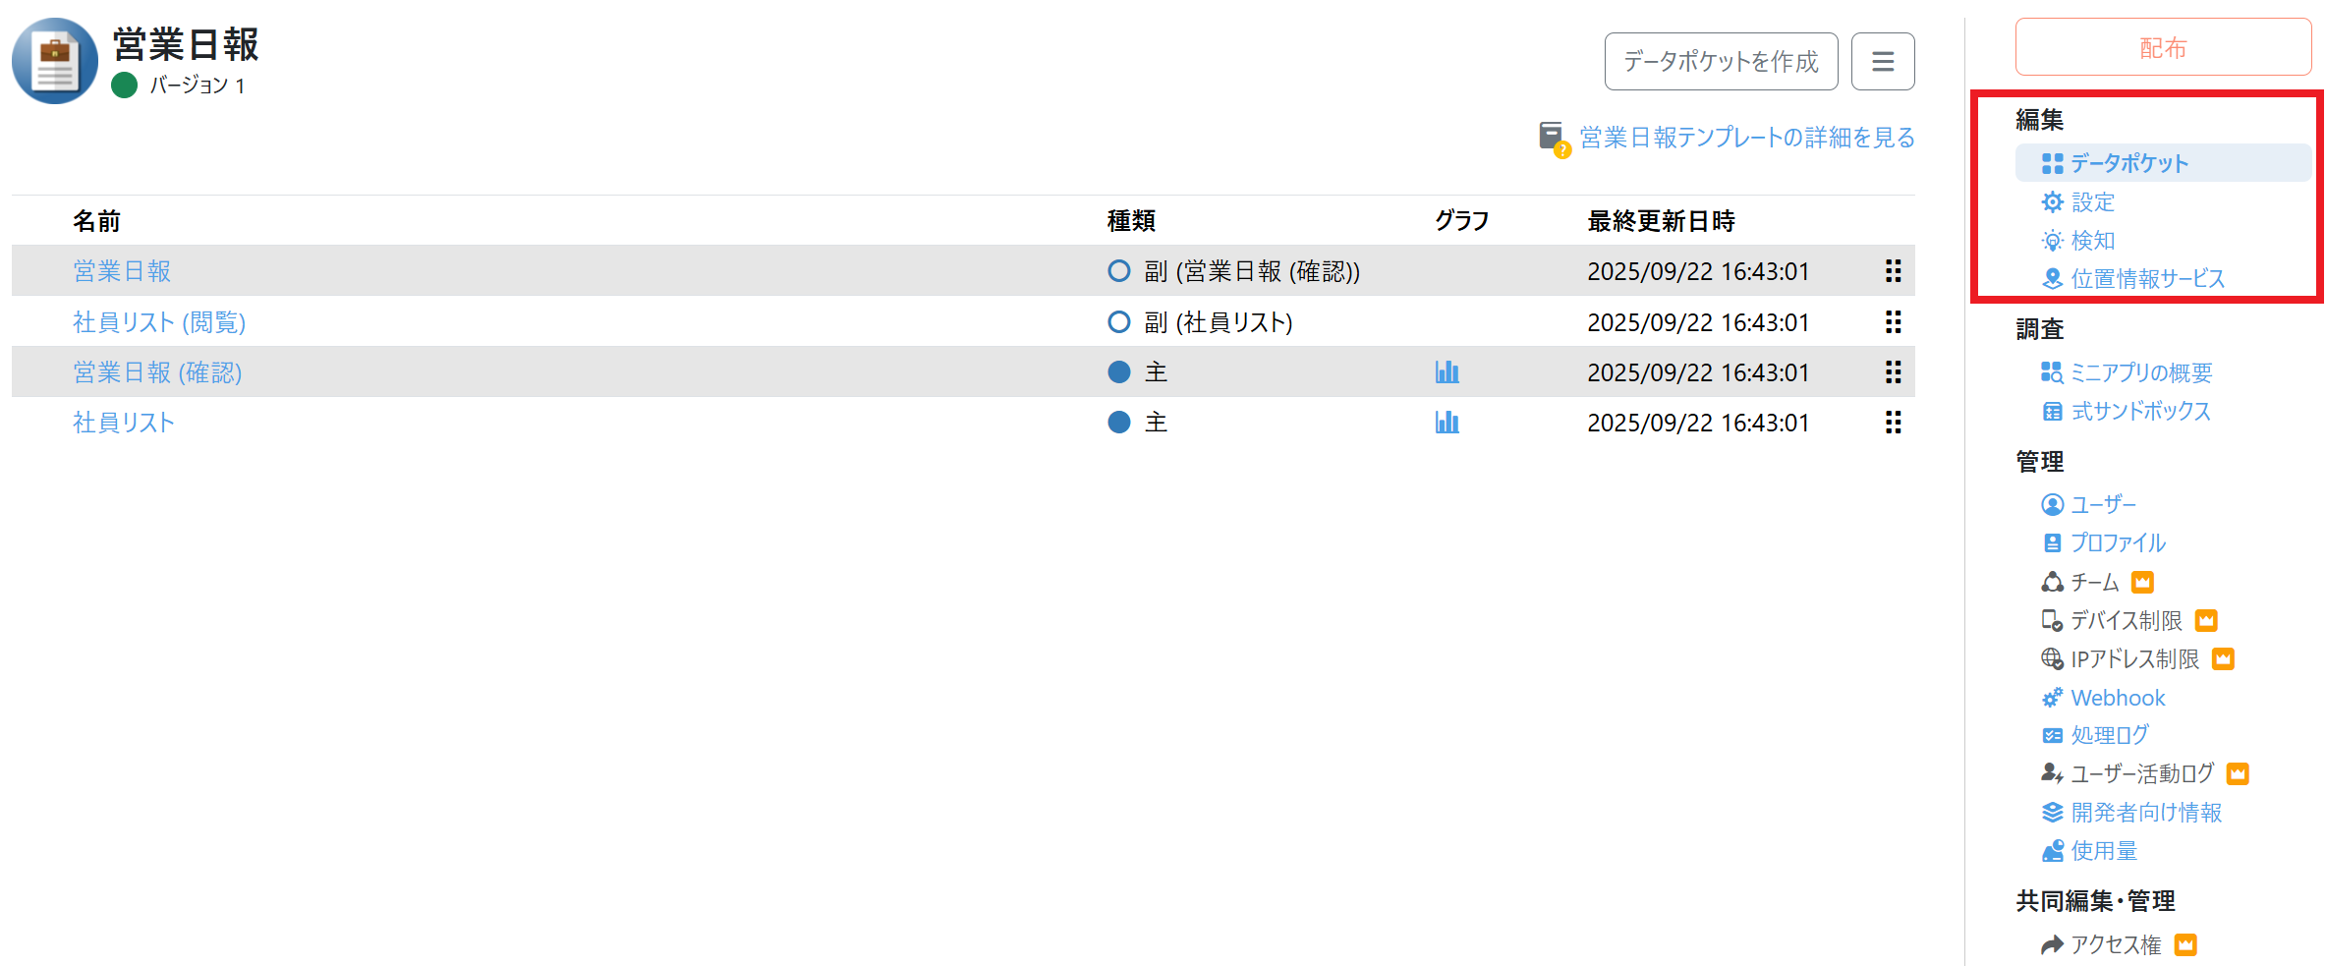This screenshot has height=966, width=2326.
Task: Click the データポケットを作成 button
Action: tap(1721, 62)
